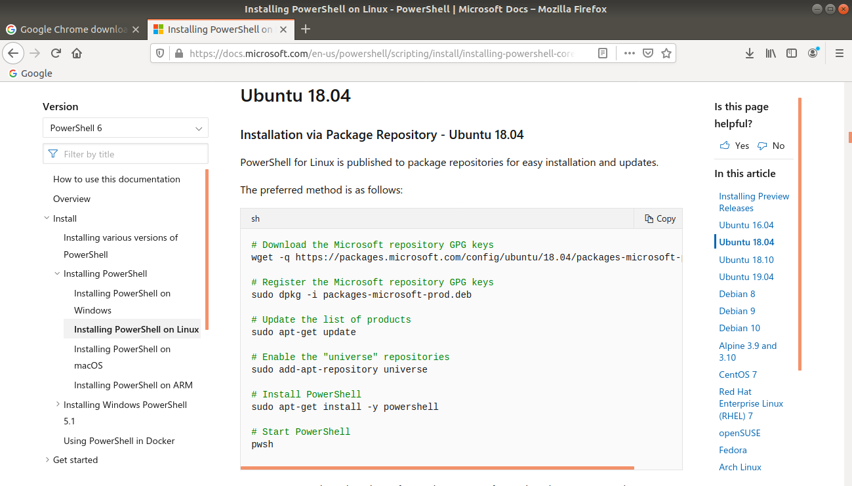This screenshot has width=852, height=486.
Task: Open Installing PowerShell on Windows
Action: tap(122, 302)
